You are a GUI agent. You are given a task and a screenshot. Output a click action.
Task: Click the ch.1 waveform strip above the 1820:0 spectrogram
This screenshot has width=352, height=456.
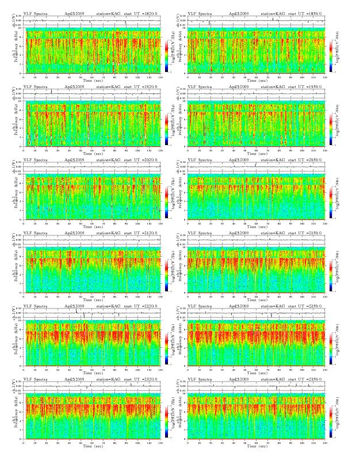(92, 21)
